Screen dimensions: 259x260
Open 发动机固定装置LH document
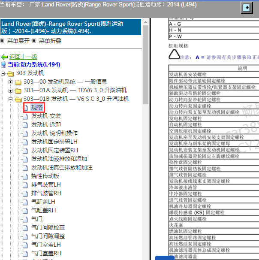pyautogui.click(x=54, y=142)
